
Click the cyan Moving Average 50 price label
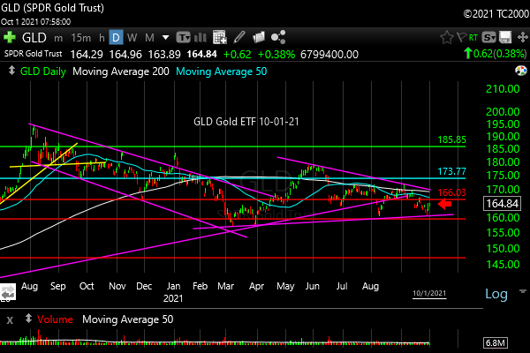(222, 71)
